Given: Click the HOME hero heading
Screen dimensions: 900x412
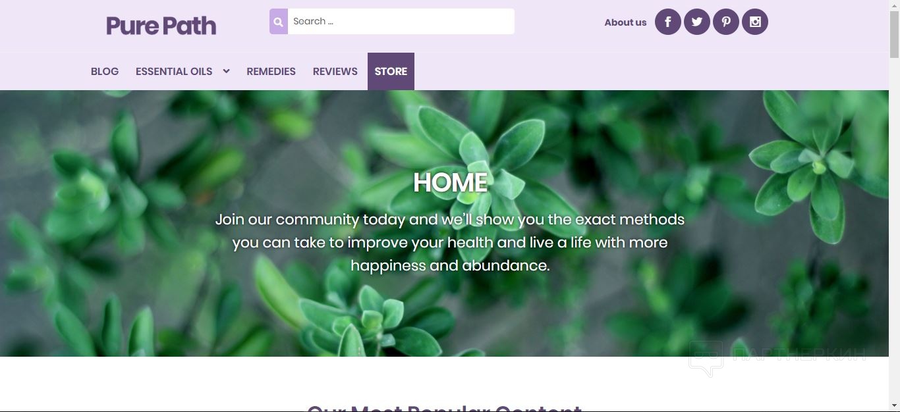Looking at the screenshot, I should [x=450, y=182].
